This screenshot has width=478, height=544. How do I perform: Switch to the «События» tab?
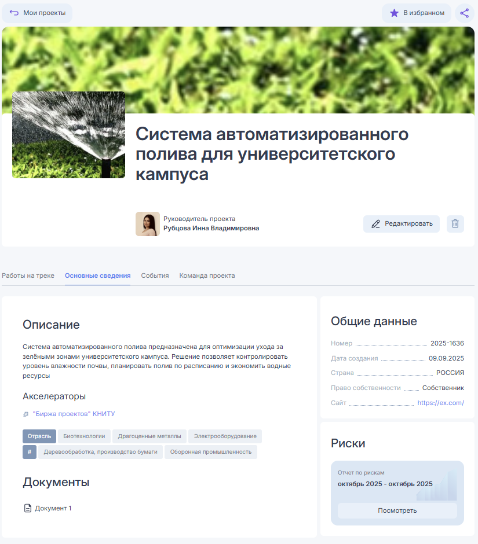(x=155, y=275)
